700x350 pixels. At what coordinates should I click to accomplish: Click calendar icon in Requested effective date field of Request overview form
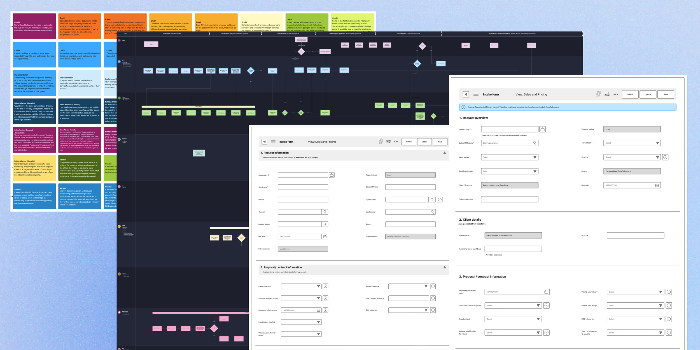[x=546, y=292]
